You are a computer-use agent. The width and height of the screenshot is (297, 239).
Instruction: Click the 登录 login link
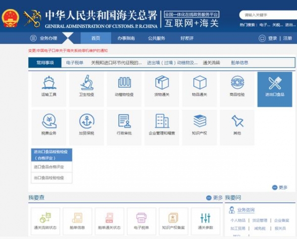pos(272,38)
